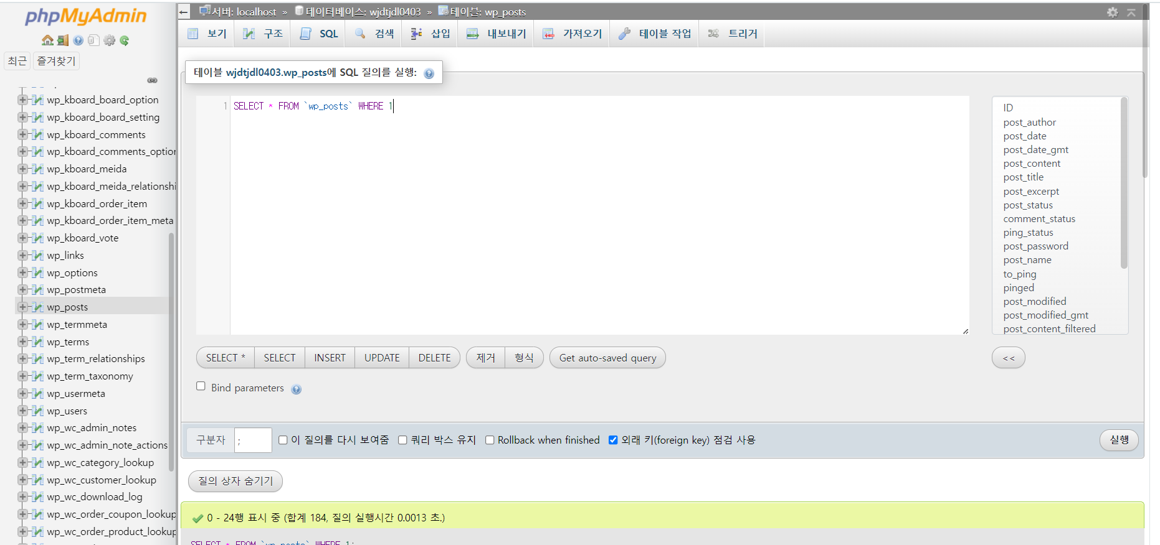Expand the wp_kboard_comments tree node
1160x545 pixels.
click(23, 134)
